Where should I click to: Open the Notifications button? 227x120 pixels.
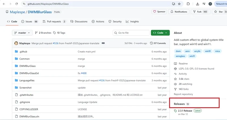(x=179, y=12)
